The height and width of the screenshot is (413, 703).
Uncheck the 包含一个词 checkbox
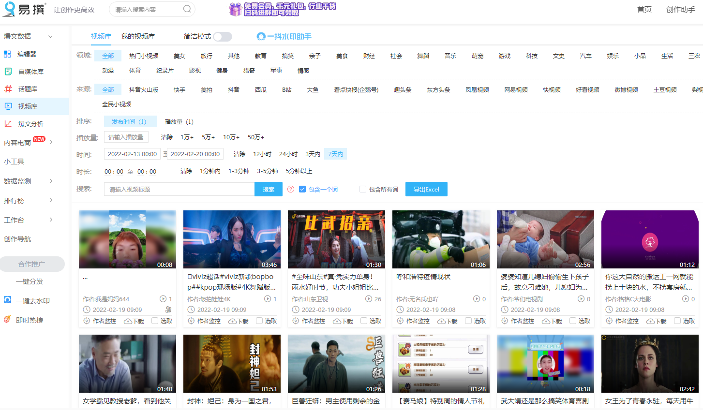(302, 189)
